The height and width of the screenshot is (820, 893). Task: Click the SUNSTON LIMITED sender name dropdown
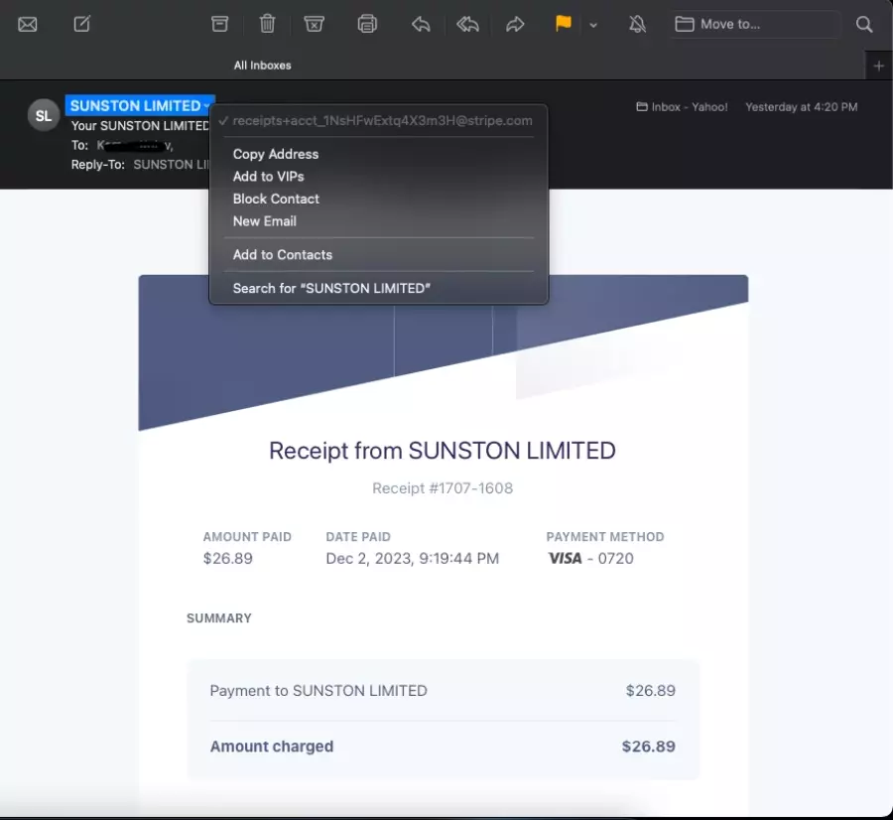coord(140,105)
